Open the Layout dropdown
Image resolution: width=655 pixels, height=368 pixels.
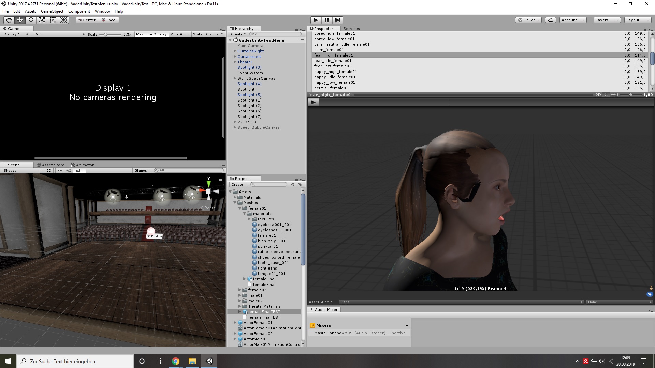pos(637,20)
